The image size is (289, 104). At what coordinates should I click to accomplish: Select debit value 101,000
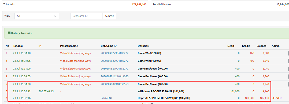tap(235, 91)
